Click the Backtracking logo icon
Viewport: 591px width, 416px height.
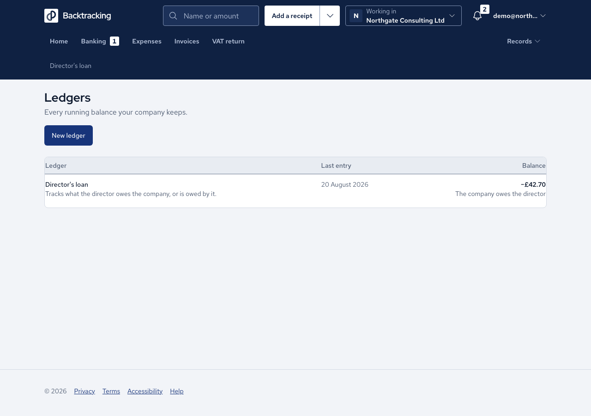51,16
